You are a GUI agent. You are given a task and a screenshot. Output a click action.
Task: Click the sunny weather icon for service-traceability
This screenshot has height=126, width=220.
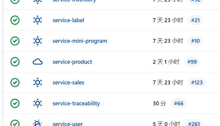point(37,103)
